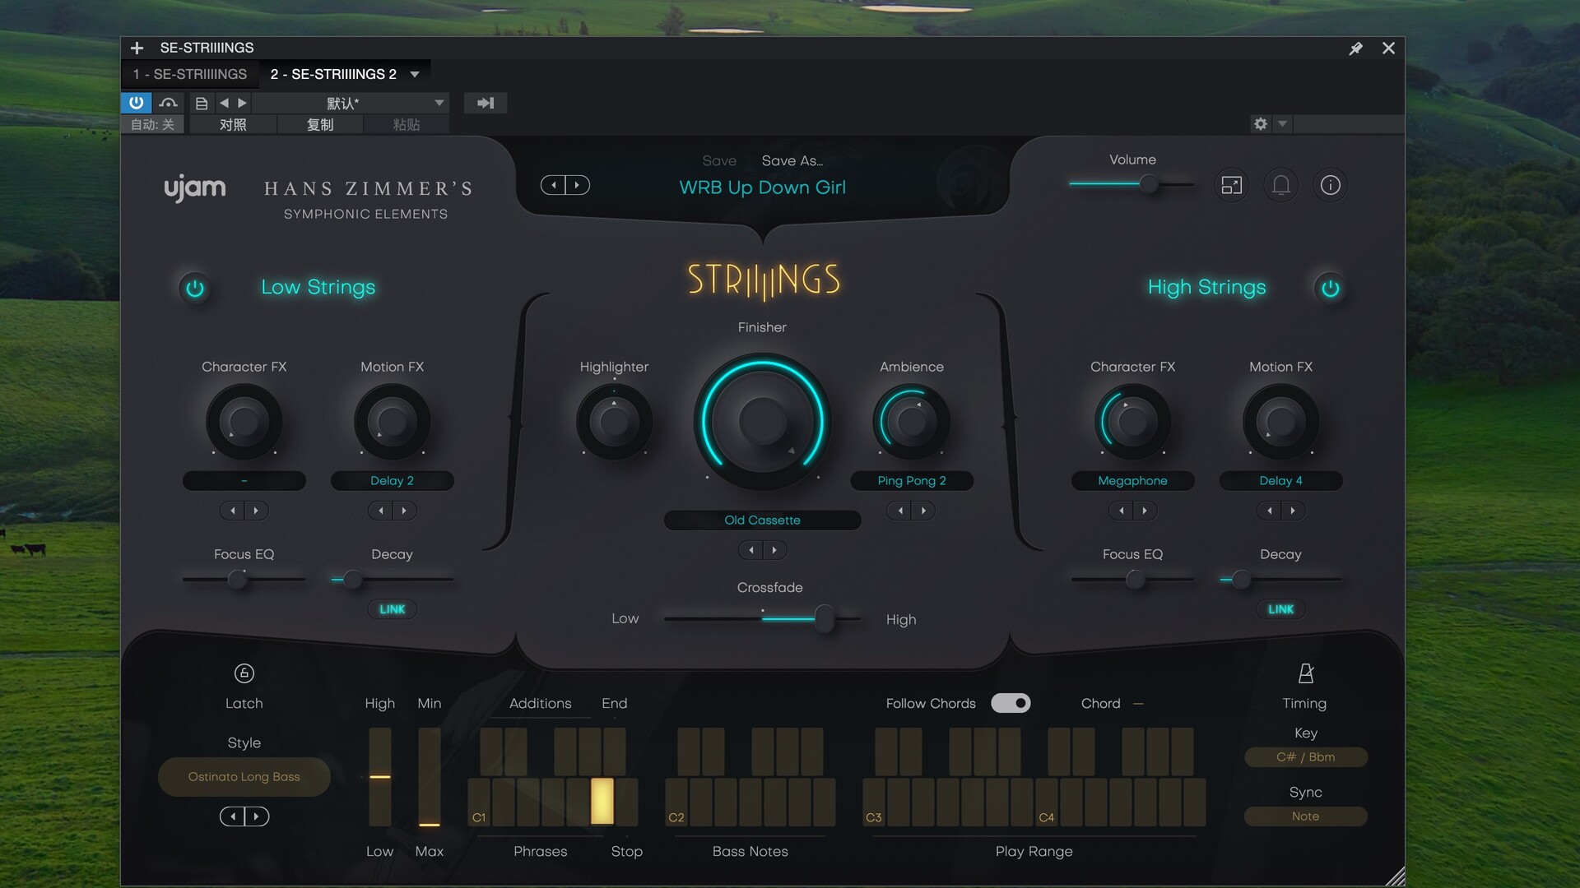
Task: Click the large Finisher knob
Action: [x=763, y=422]
